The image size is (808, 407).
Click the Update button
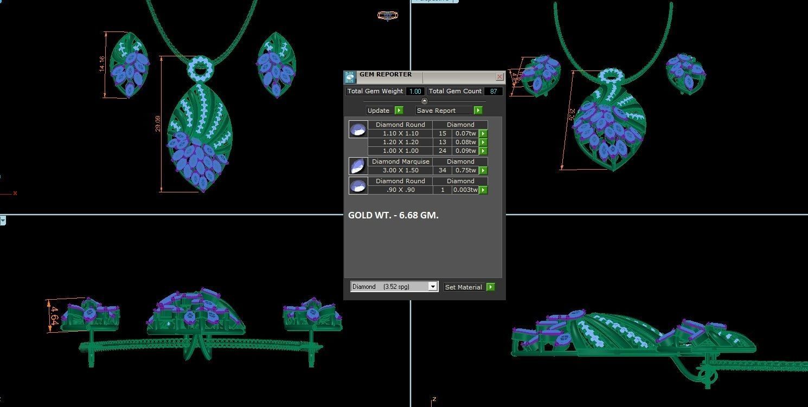(x=380, y=110)
